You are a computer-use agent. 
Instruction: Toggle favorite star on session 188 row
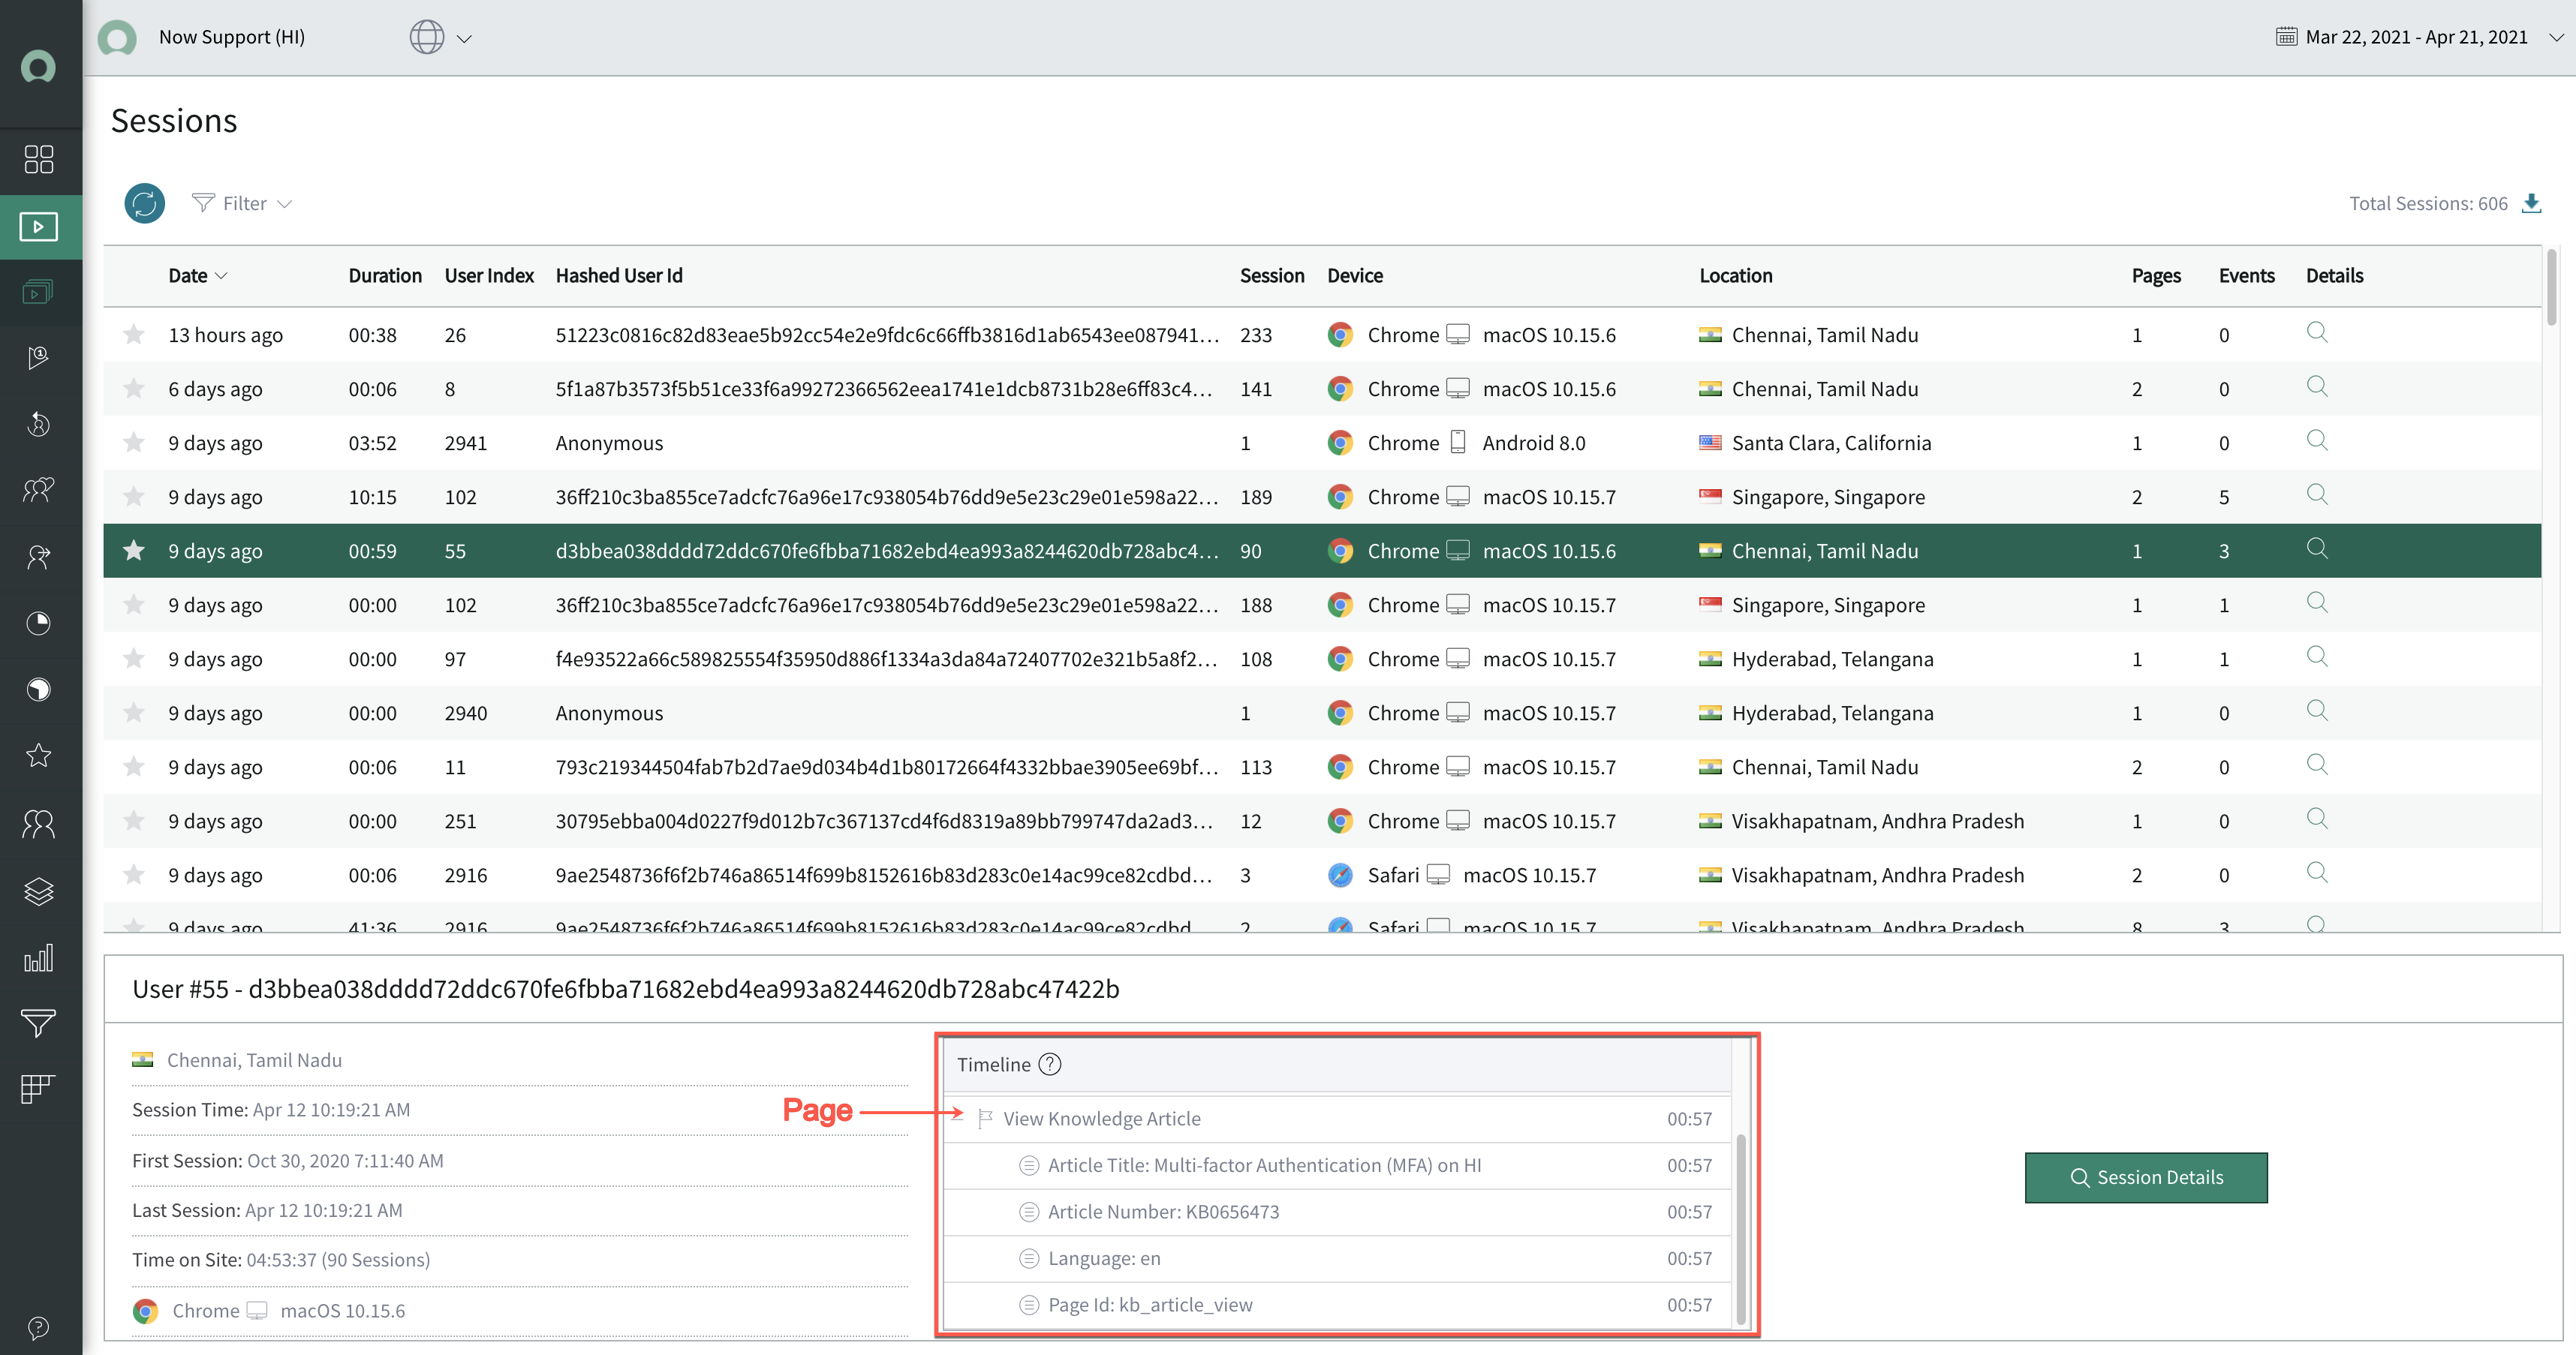click(x=134, y=603)
